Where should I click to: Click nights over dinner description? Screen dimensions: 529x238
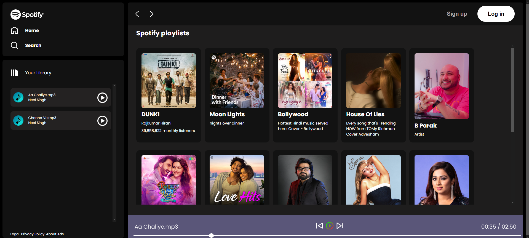point(227,123)
